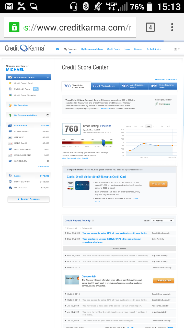
Task: Click the Credit Score Simulator icon
Action: pos(10,95)
